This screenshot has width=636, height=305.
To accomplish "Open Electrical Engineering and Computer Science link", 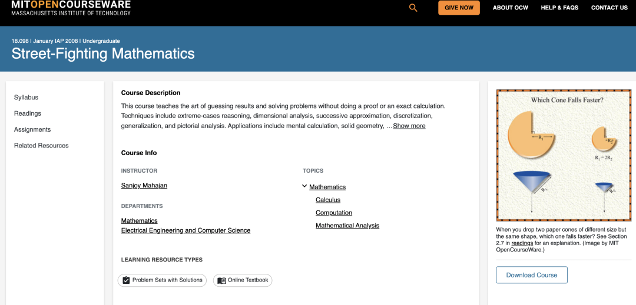I will [x=185, y=230].
